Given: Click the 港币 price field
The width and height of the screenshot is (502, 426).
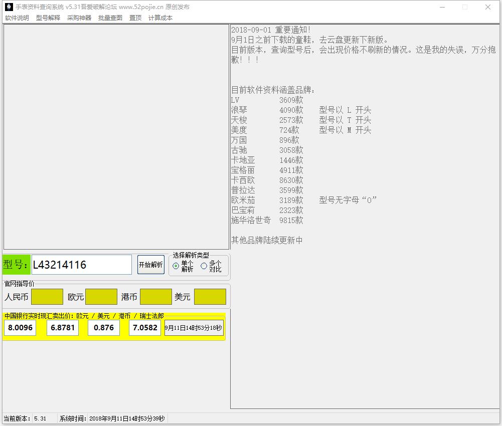Looking at the screenshot, I should click(156, 297).
